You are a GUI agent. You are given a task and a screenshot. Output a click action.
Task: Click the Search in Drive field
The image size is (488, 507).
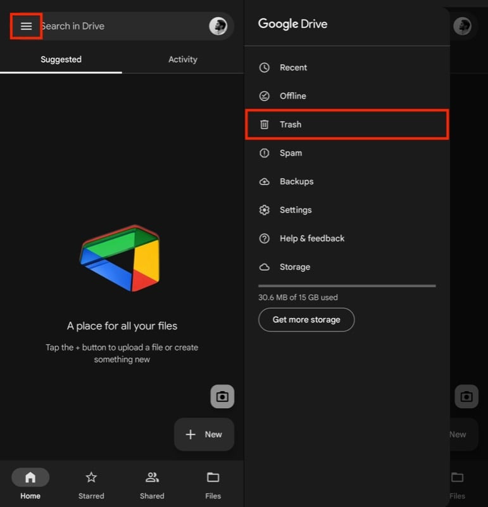[x=122, y=26]
